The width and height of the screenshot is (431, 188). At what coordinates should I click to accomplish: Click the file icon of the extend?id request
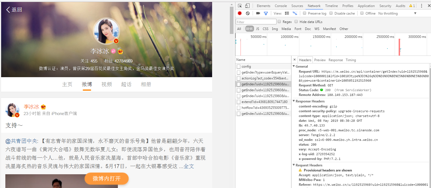tap(239, 102)
